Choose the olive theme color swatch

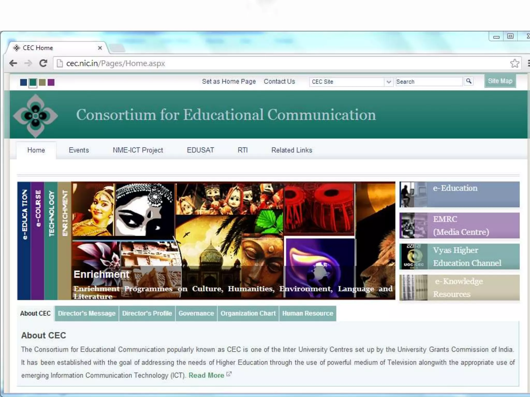point(42,82)
